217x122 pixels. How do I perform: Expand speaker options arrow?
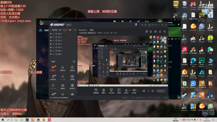point(137,91)
